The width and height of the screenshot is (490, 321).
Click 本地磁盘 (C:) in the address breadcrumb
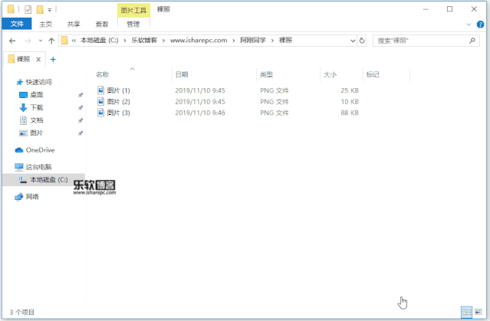tap(100, 41)
